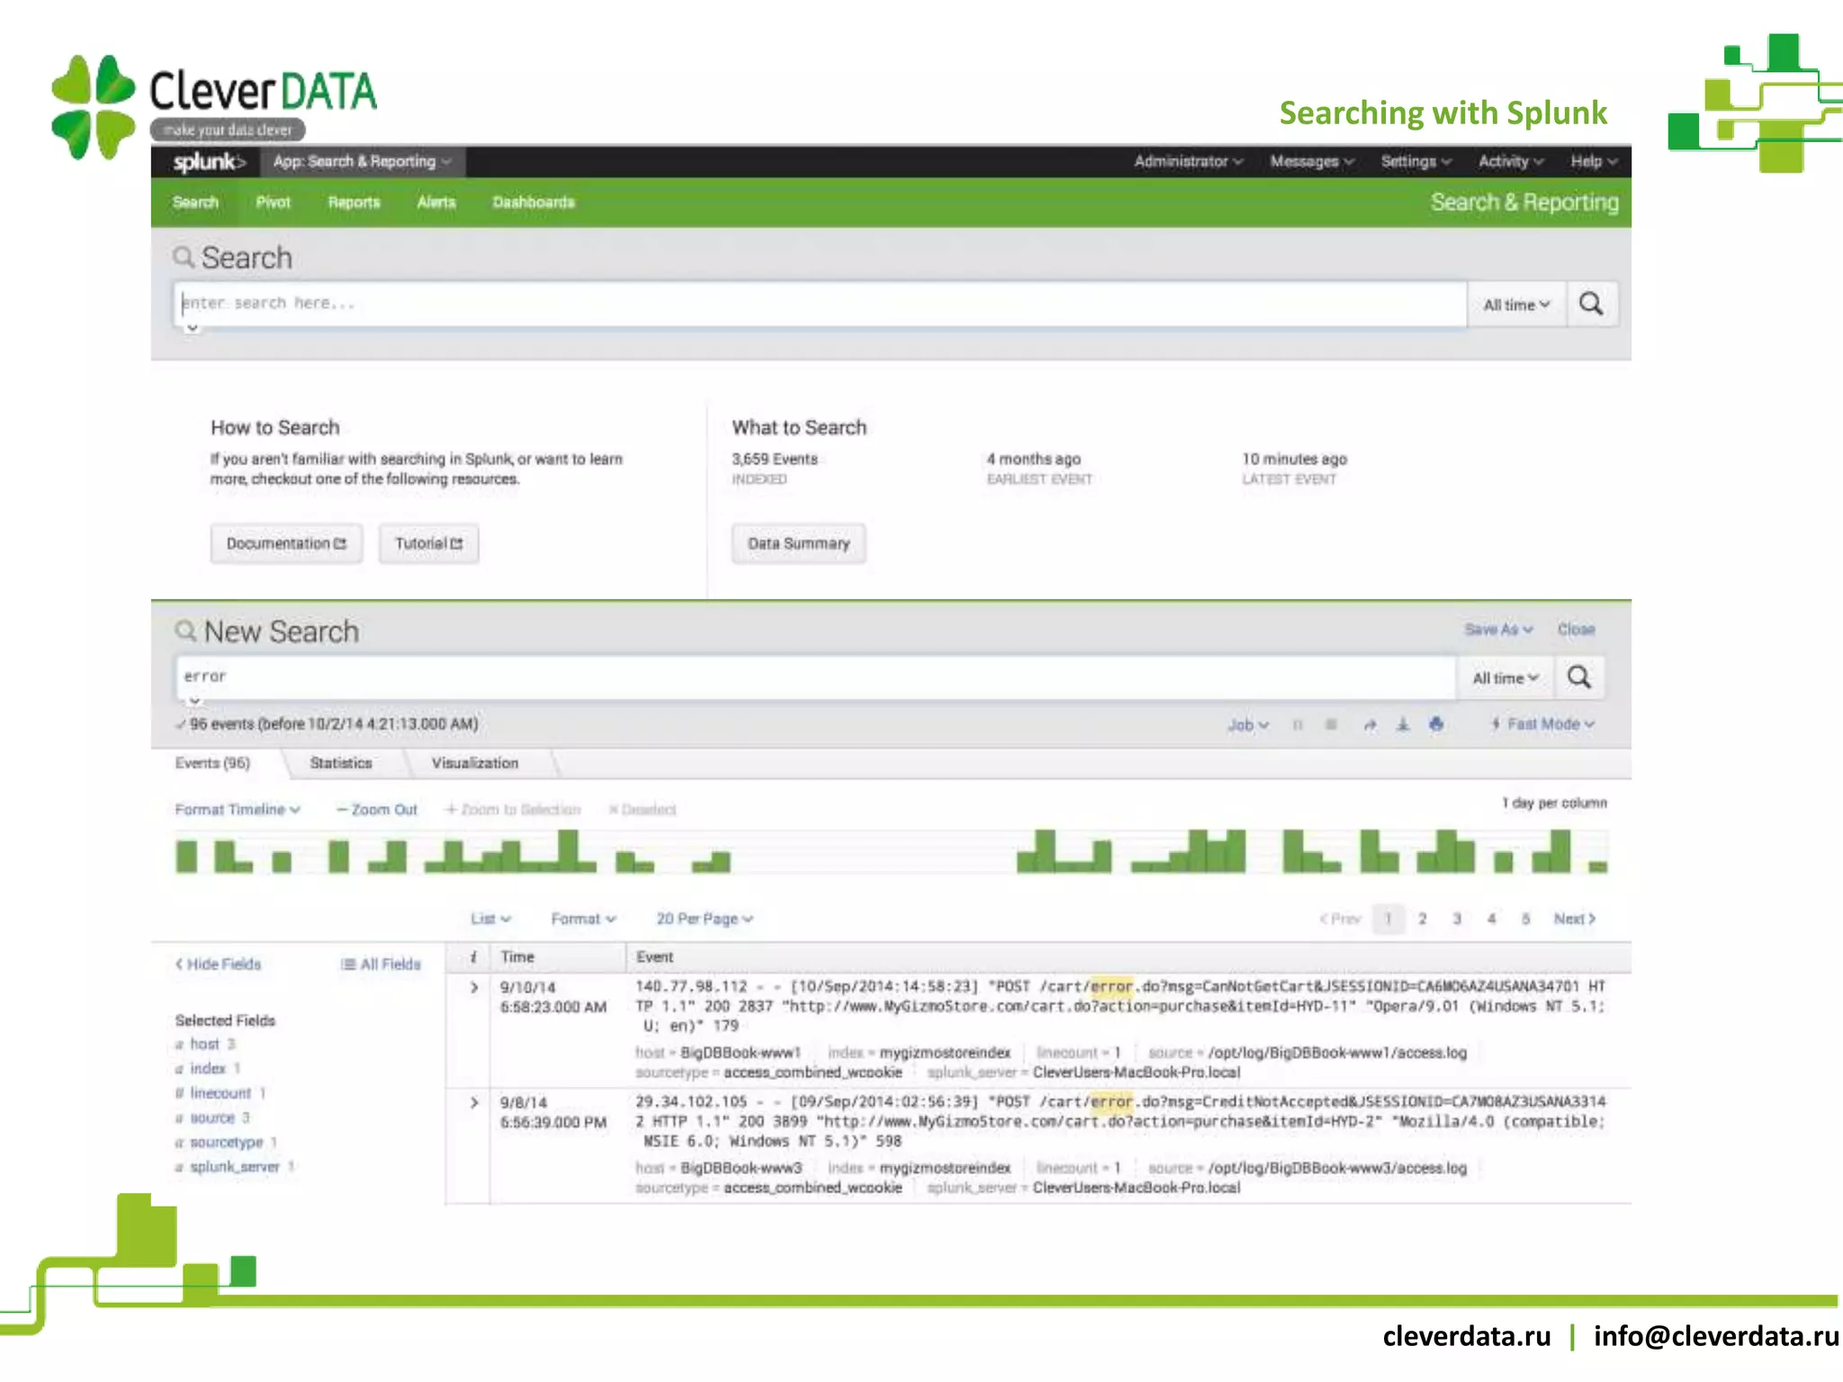
Task: Click host value BigDBBook-www1
Action: pyautogui.click(x=740, y=1053)
